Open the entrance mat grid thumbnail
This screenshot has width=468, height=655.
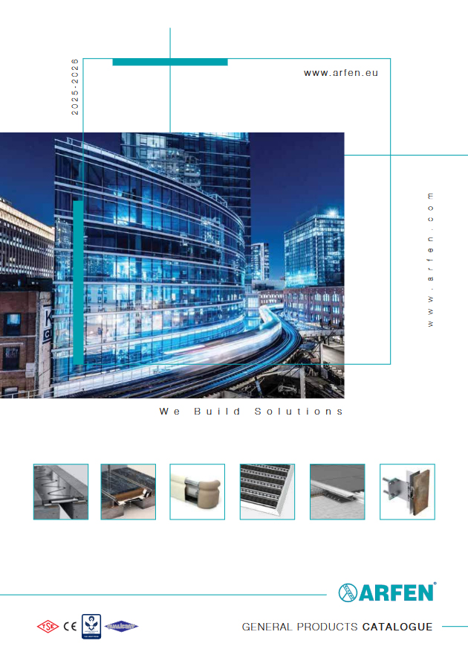(x=267, y=492)
